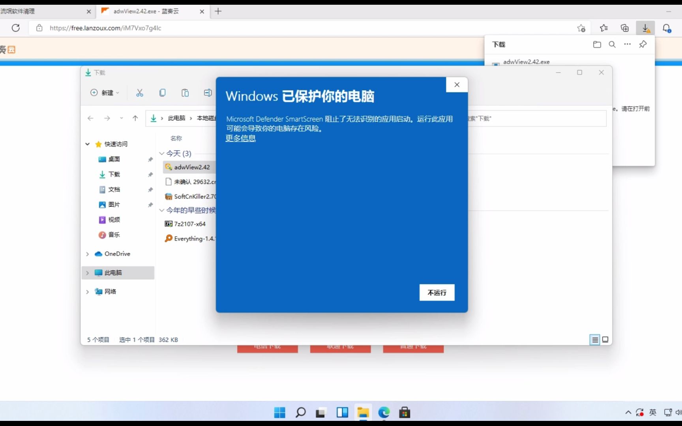Open the 更多信息 (More info) link
Image resolution: width=682 pixels, height=426 pixels.
[240, 138]
